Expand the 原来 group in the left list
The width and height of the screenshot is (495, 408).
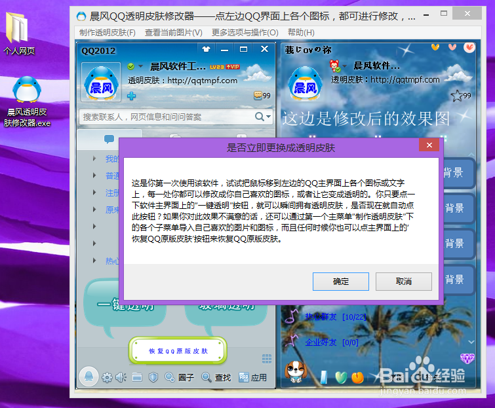point(94,210)
